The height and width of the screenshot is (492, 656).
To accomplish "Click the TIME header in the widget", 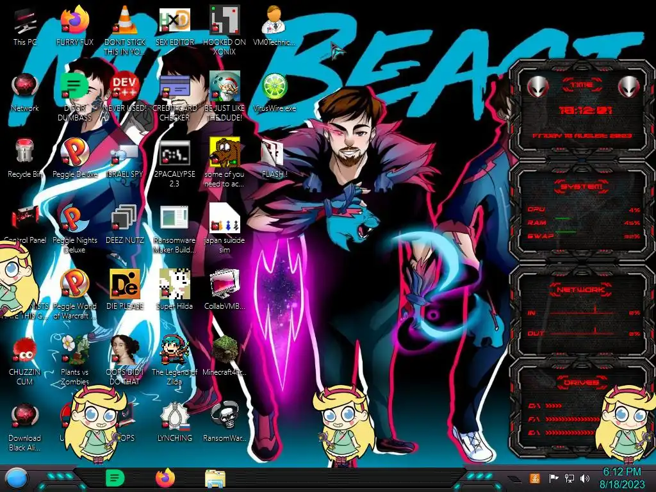I will [582, 85].
